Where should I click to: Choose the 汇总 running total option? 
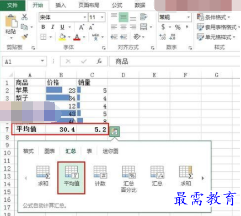pos(157,176)
